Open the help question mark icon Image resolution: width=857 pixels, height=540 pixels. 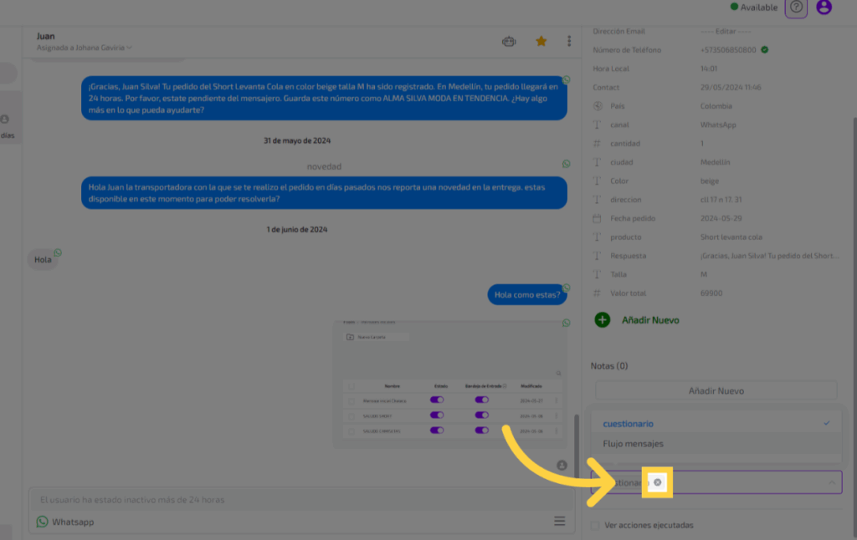[x=796, y=8]
